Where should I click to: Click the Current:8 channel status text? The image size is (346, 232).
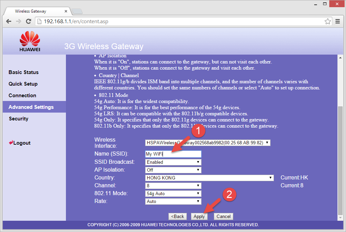tap(292, 186)
